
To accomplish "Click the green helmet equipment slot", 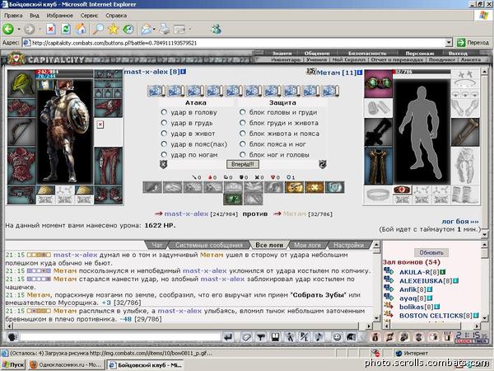I will click(21, 83).
